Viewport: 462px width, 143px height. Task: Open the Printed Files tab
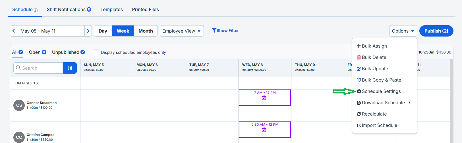click(145, 9)
